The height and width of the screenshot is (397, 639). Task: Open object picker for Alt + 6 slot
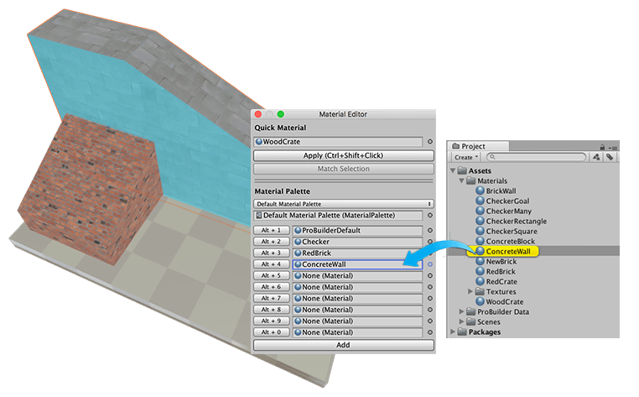tap(430, 287)
